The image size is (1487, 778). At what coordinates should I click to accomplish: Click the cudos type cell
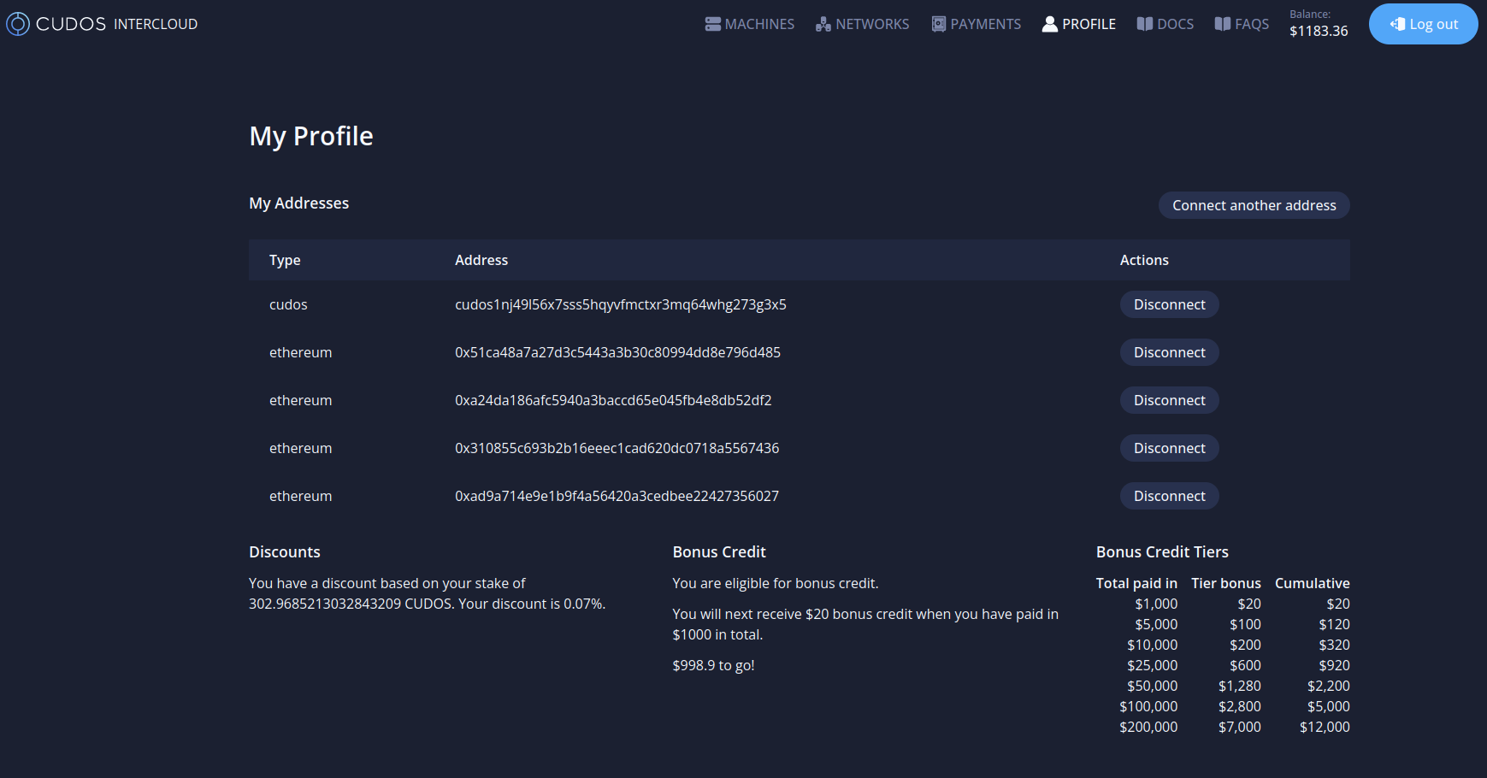coord(288,304)
